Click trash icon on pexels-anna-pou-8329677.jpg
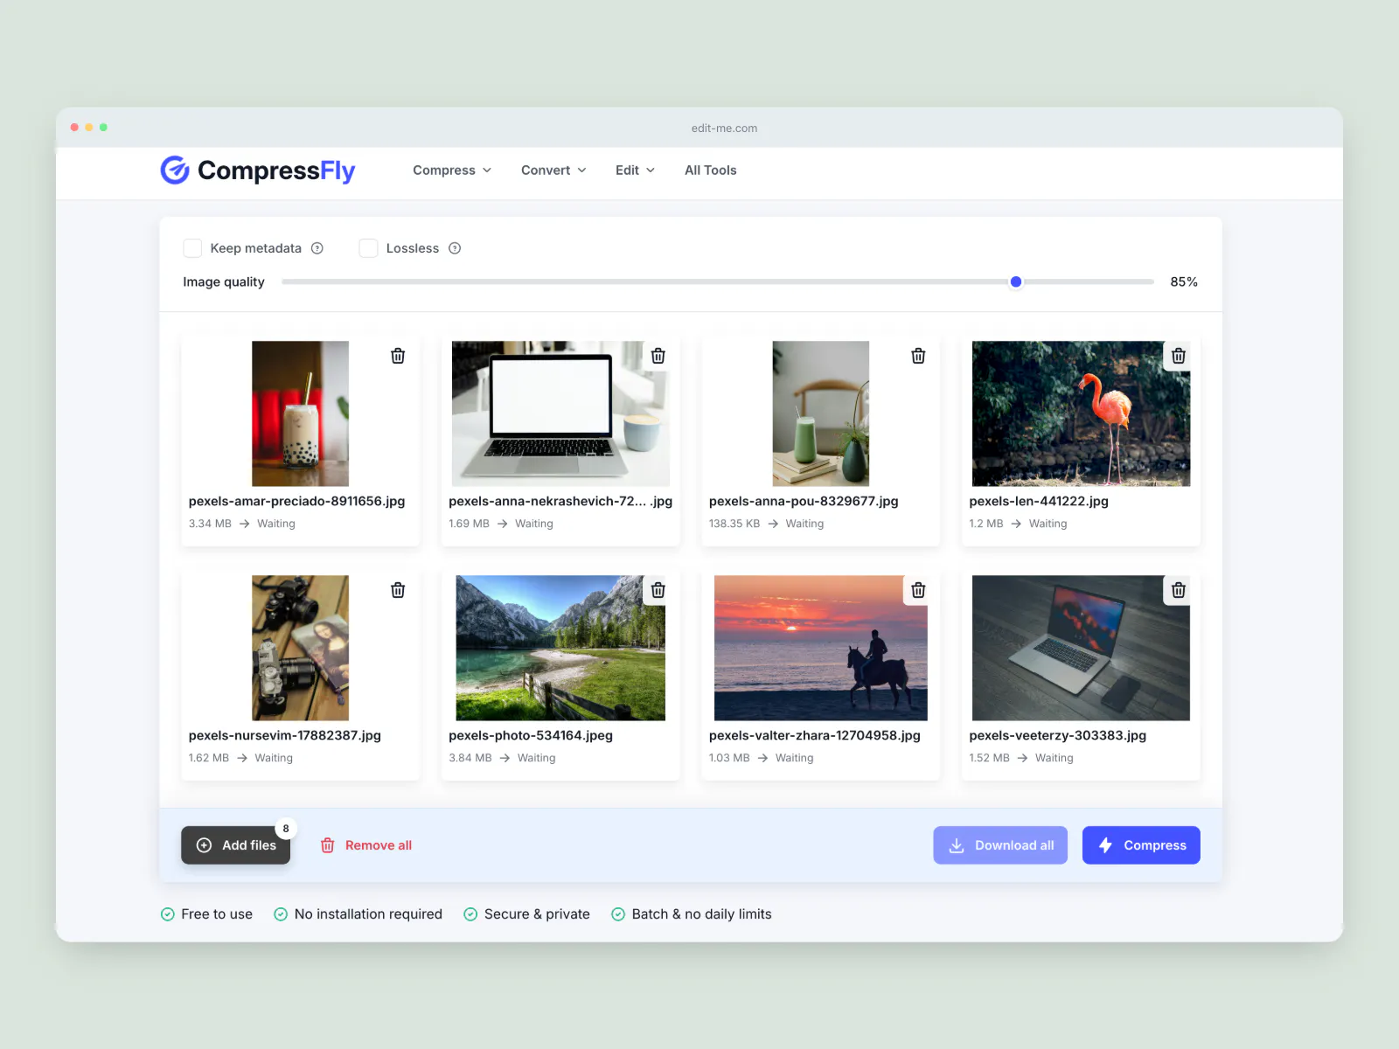Viewport: 1399px width, 1049px height. (918, 356)
